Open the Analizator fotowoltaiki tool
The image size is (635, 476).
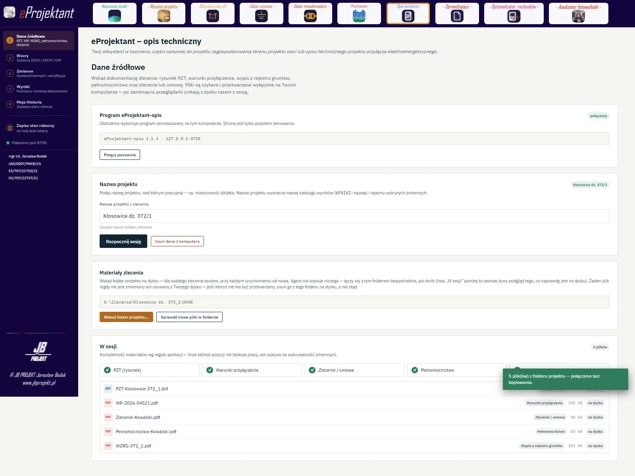pos(579,13)
